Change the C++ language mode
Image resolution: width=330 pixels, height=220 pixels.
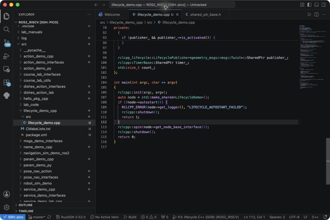click(315, 217)
